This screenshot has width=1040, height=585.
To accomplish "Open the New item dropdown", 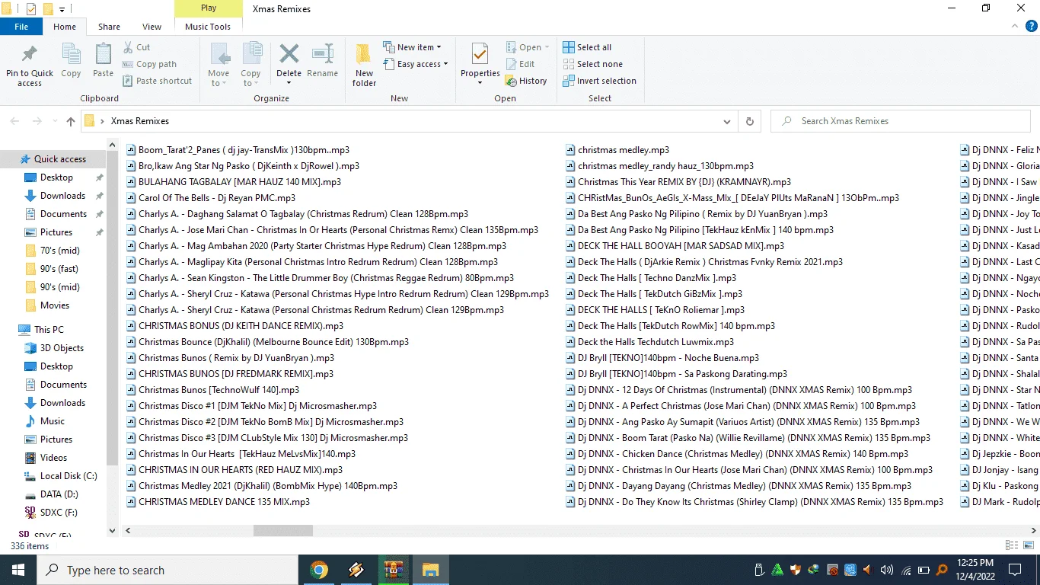I will click(412, 47).
